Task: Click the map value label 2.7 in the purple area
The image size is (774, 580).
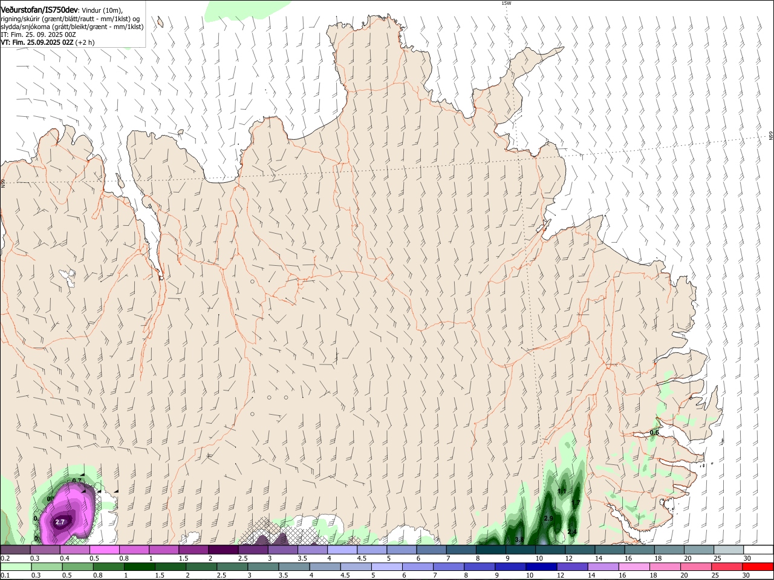Action: click(60, 522)
